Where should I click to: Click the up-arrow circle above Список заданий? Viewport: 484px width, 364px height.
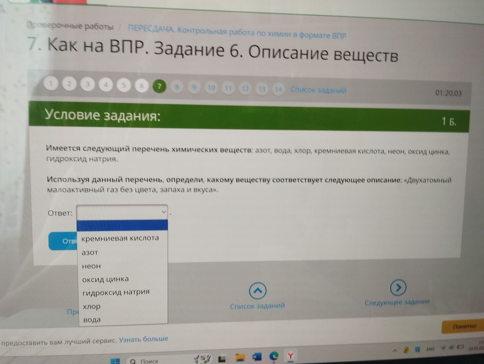[258, 291]
